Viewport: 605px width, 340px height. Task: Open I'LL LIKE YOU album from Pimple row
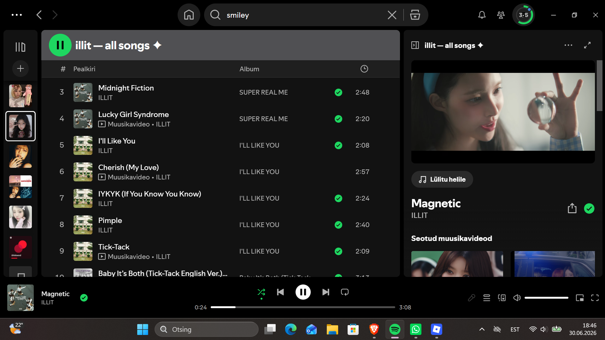pyautogui.click(x=259, y=225)
